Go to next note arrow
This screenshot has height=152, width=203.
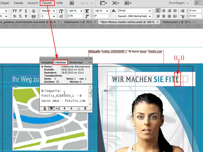[x=71, y=108]
